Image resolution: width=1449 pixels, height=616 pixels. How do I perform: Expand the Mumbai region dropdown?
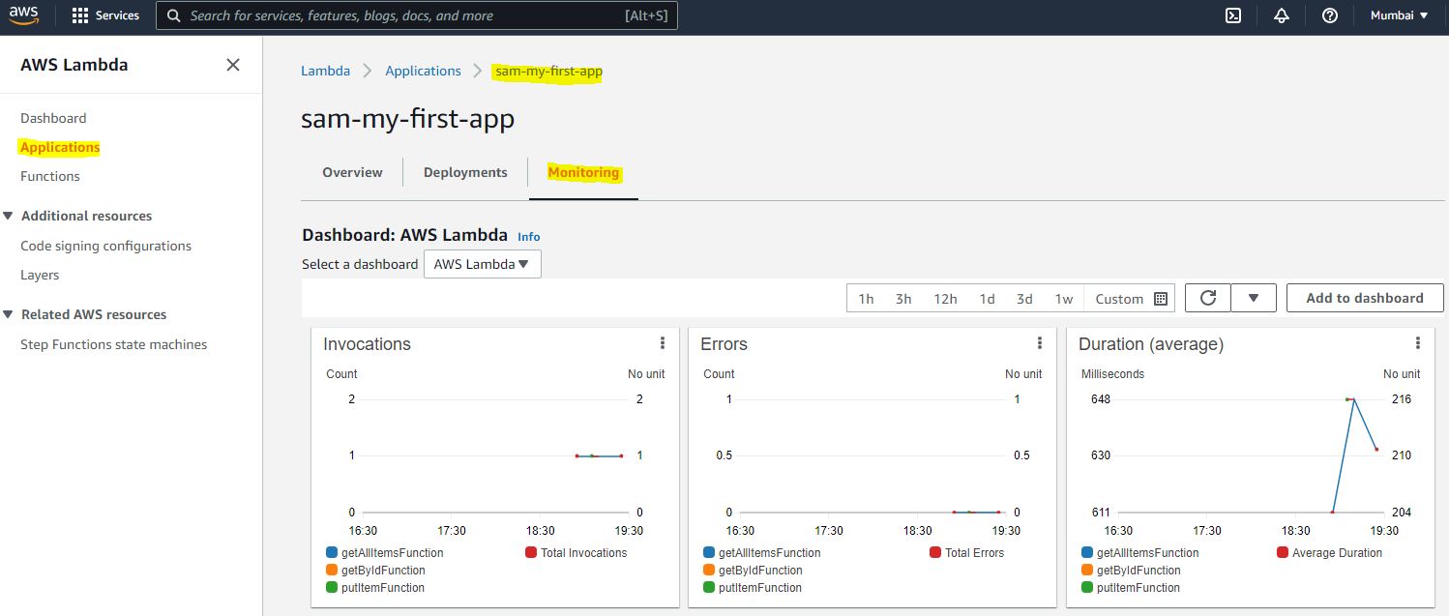click(1399, 15)
